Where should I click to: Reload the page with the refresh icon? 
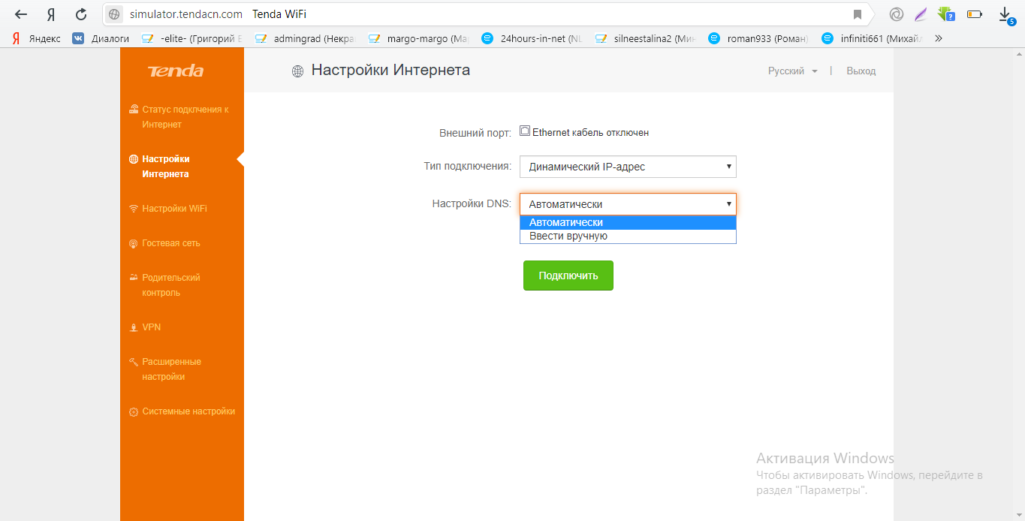point(81,14)
